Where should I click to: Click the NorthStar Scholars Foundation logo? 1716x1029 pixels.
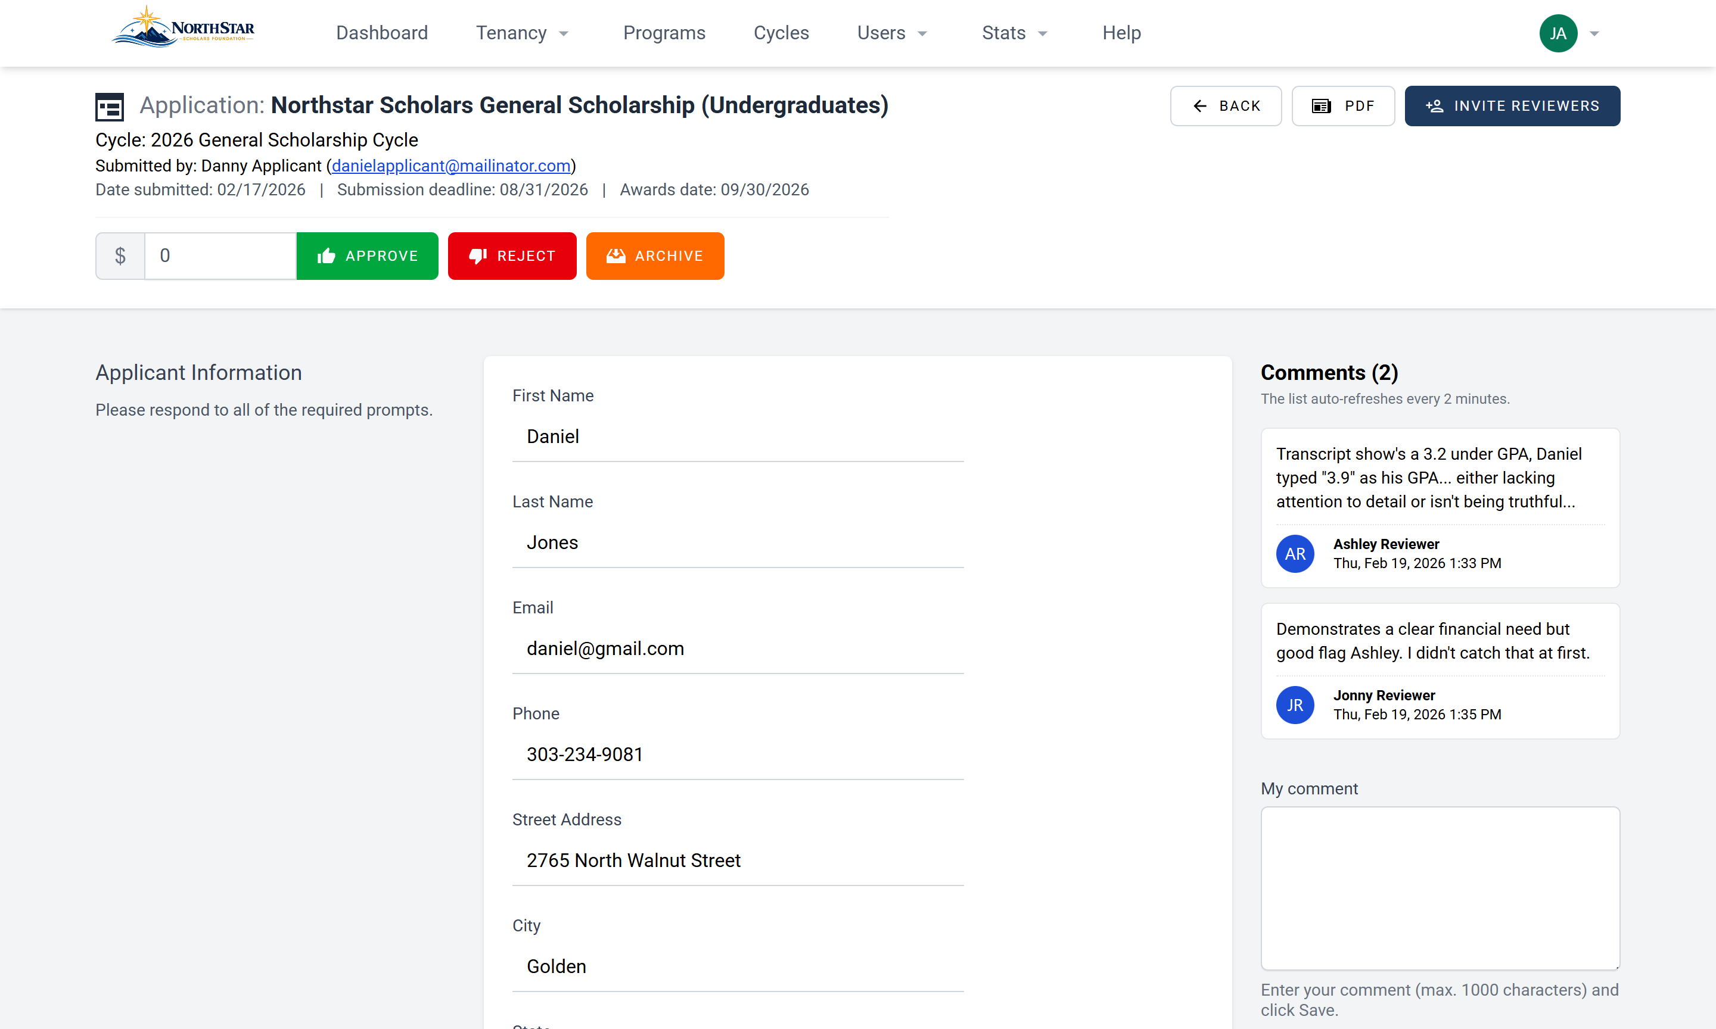pyautogui.click(x=183, y=28)
